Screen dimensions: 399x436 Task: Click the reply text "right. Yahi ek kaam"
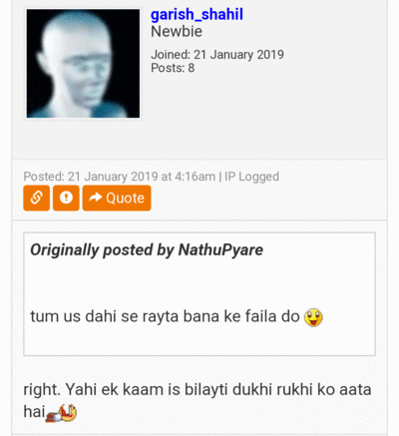94,389
